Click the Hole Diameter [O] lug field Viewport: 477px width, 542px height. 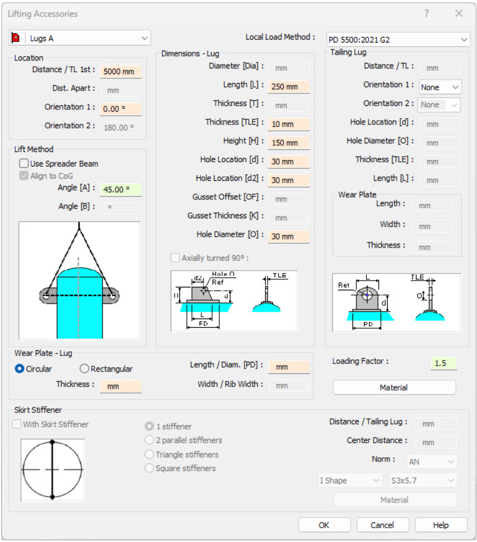[x=288, y=236]
